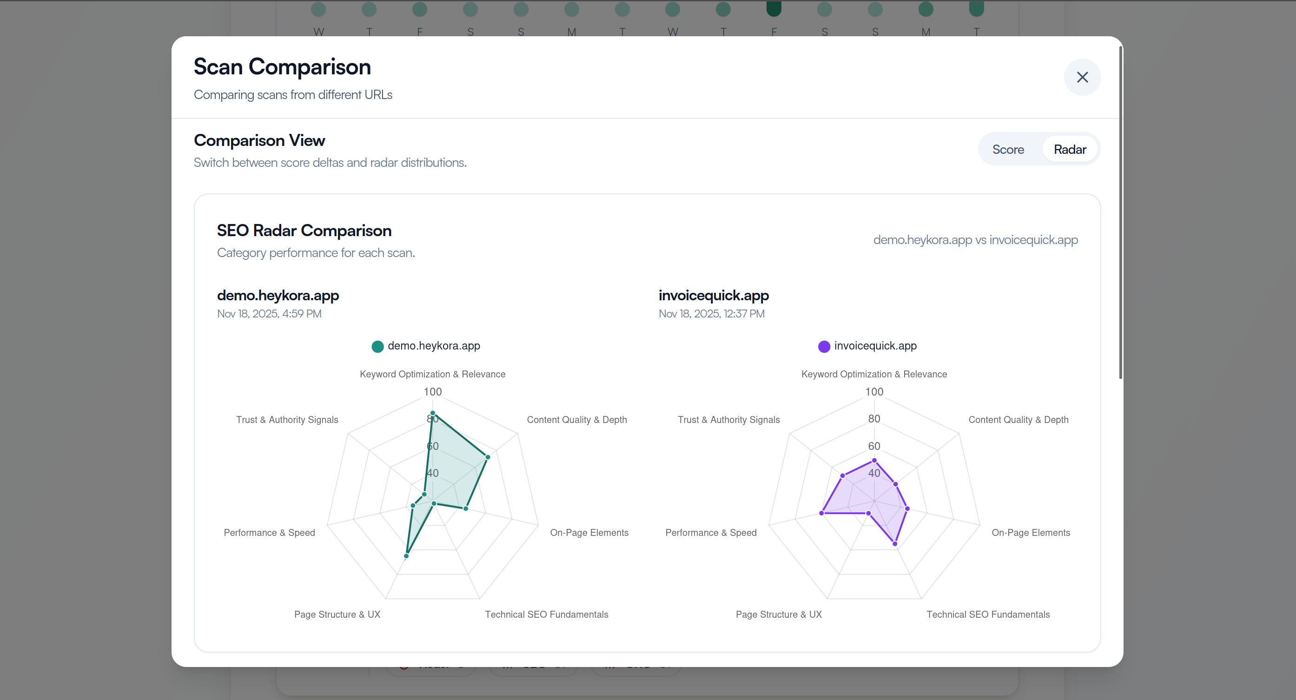1296x700 pixels.
Task: Click demo.heykora.app legend label
Action: click(433, 346)
